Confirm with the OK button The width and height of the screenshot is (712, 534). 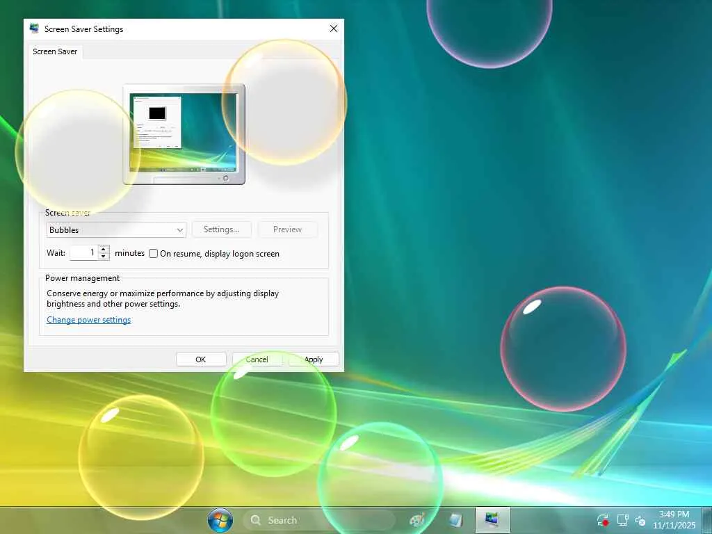201,359
